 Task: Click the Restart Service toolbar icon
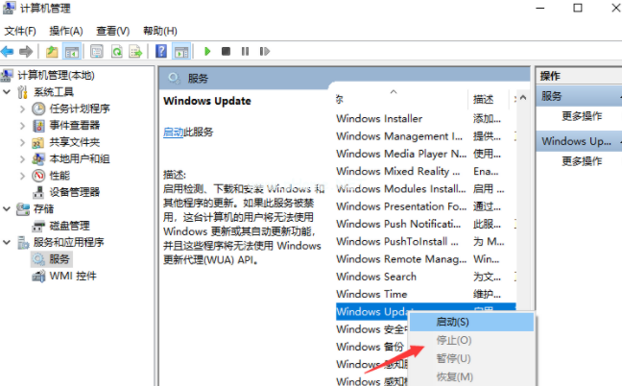coord(262,51)
